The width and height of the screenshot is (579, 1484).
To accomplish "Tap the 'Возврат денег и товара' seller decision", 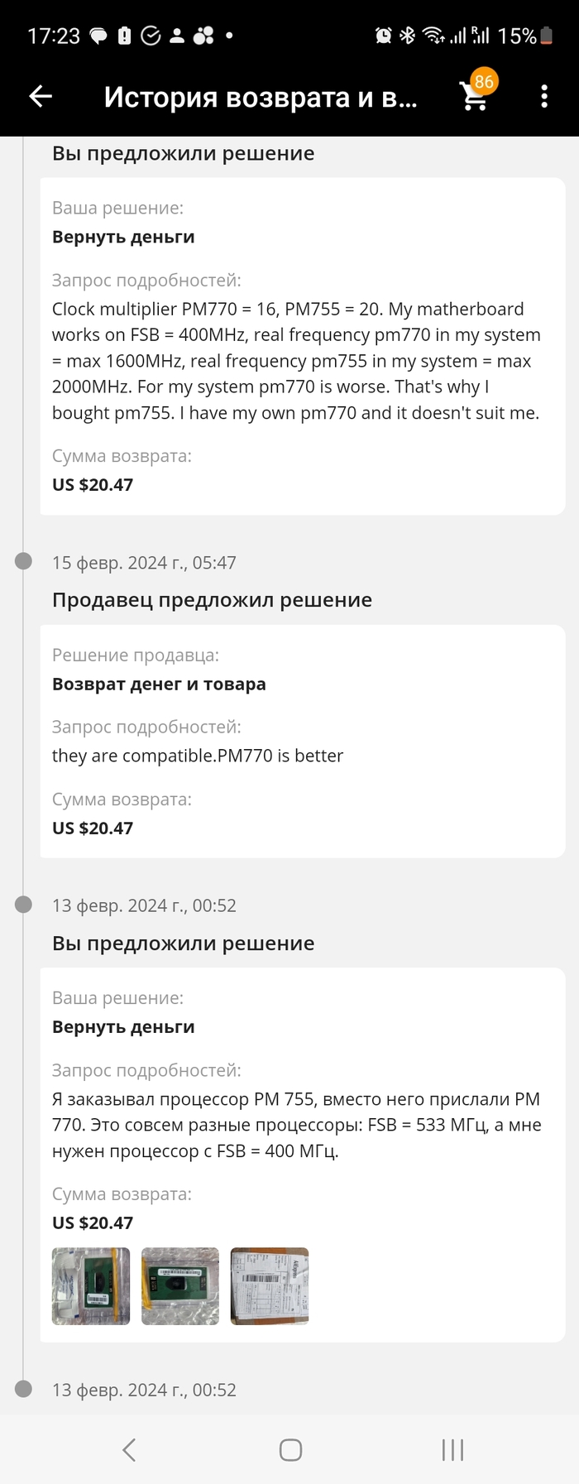I will coord(159,684).
